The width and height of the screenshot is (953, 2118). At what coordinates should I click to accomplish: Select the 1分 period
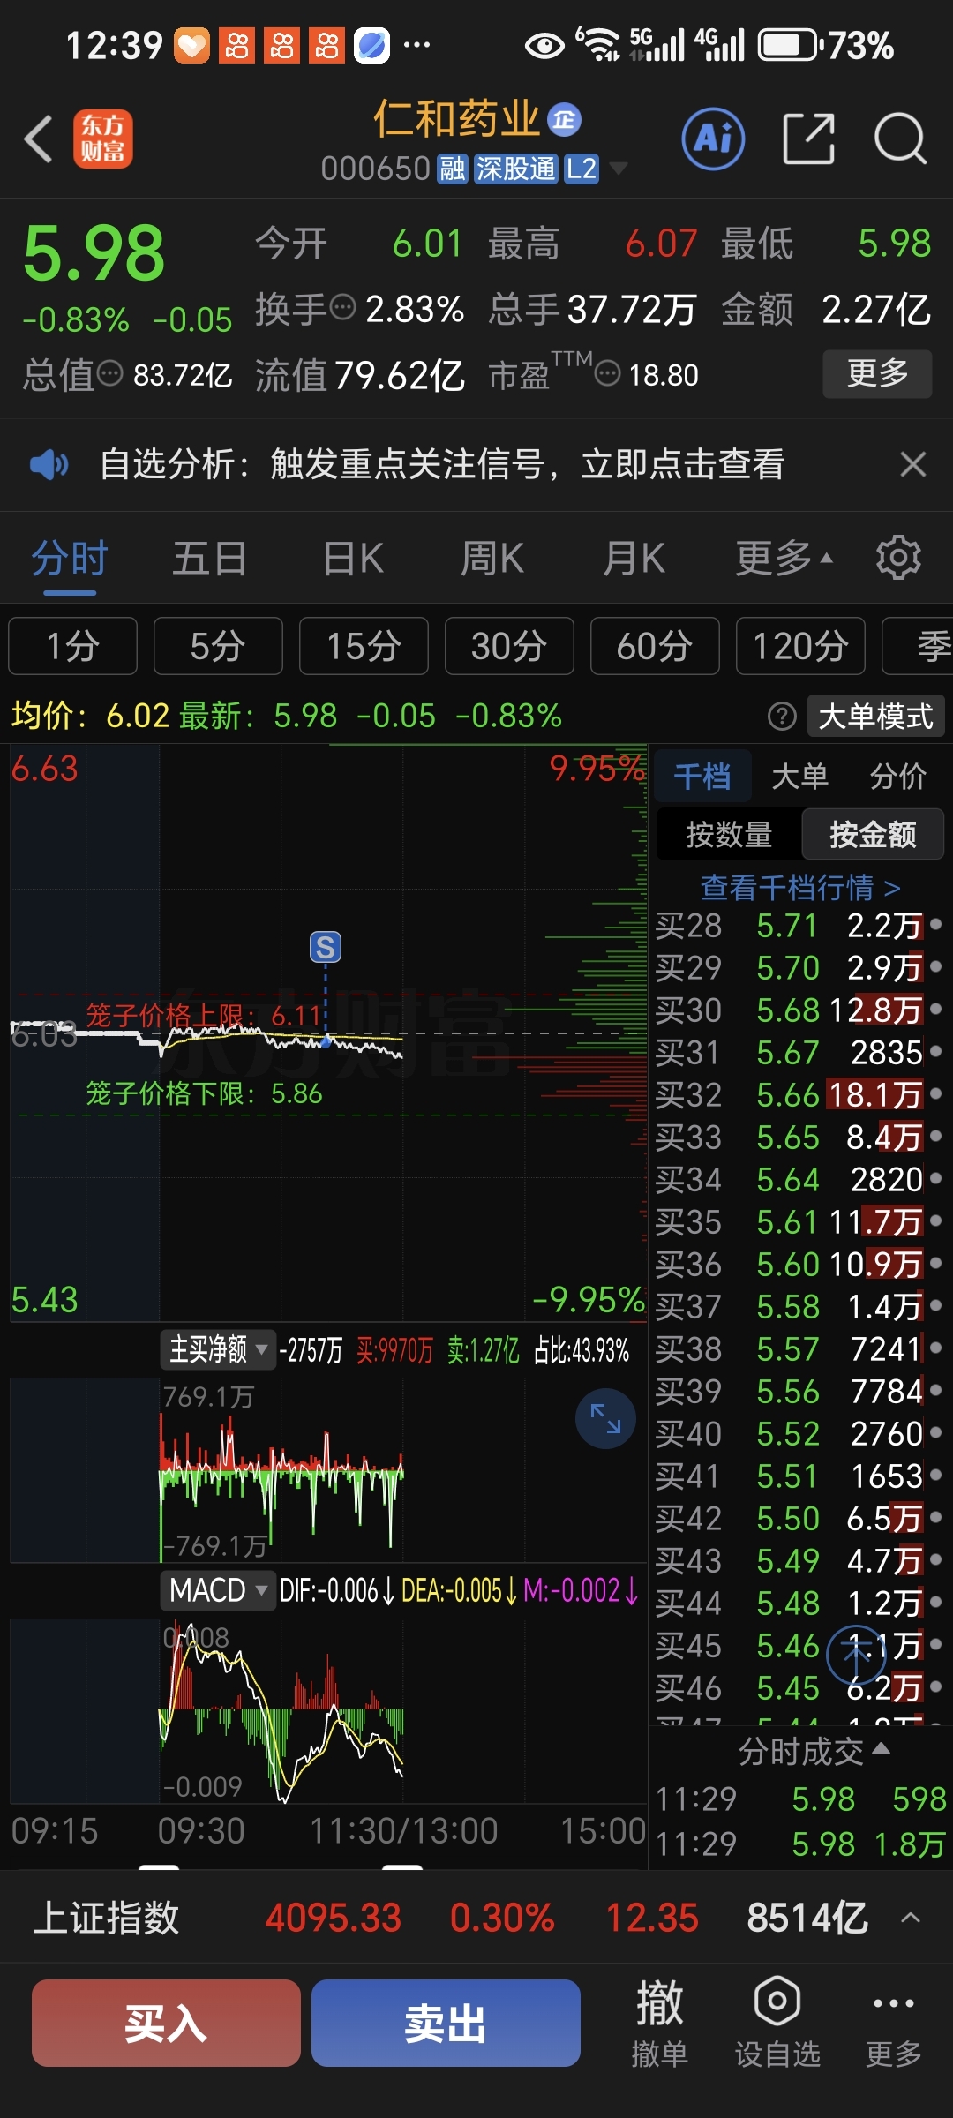click(72, 646)
